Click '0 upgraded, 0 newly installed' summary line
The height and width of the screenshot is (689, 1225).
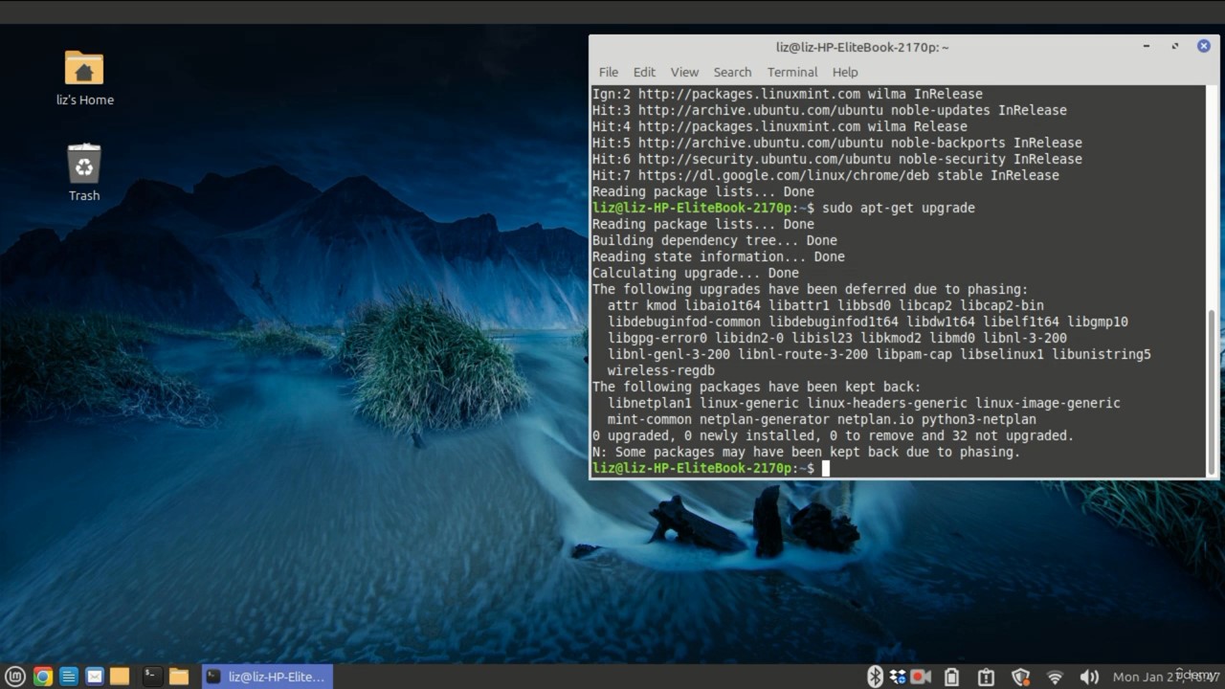click(x=834, y=435)
